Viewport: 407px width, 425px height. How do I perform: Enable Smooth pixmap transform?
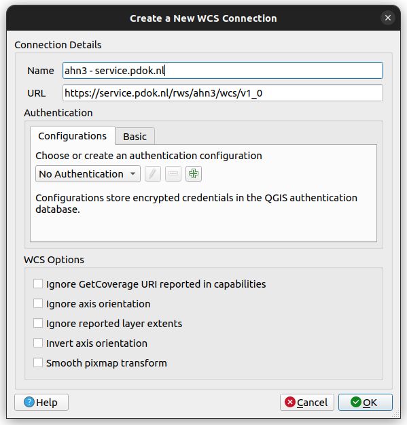coord(38,362)
